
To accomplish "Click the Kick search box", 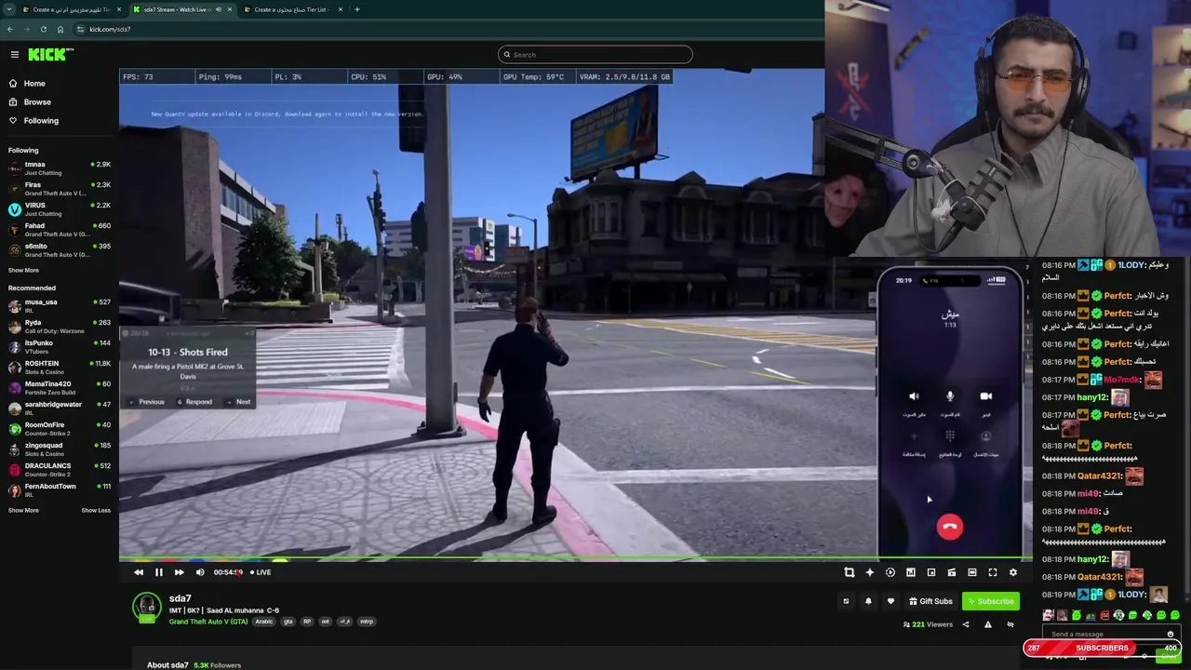I will (595, 54).
